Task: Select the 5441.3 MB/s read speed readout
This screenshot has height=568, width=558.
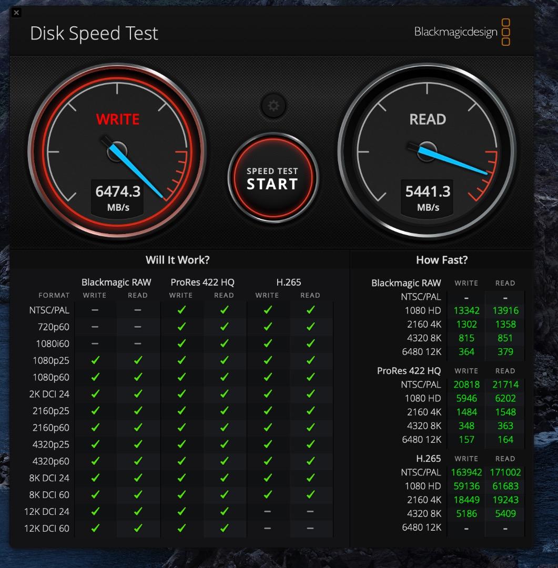Action: point(428,192)
